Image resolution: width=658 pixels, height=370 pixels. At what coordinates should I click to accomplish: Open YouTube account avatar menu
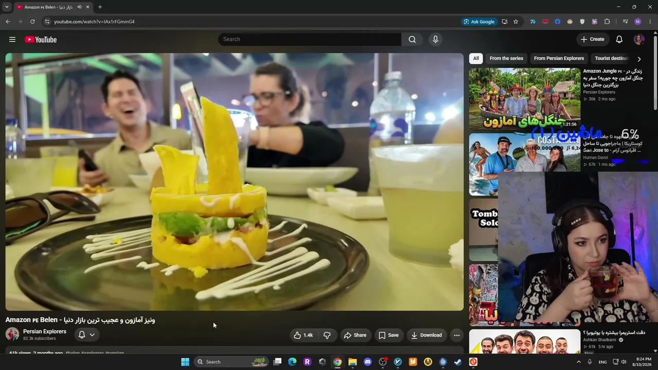click(639, 40)
